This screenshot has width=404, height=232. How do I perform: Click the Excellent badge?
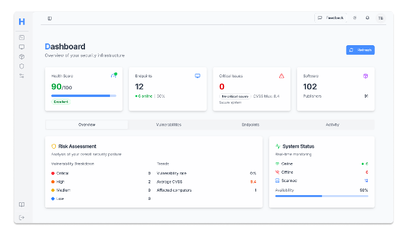pos(61,102)
